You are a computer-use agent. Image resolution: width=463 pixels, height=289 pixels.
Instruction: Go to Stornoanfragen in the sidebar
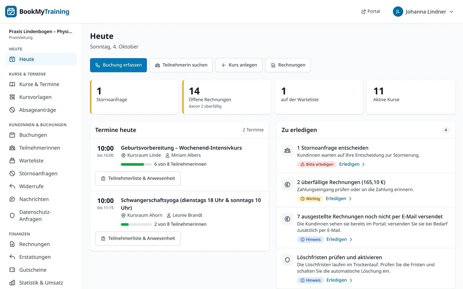coord(41,173)
